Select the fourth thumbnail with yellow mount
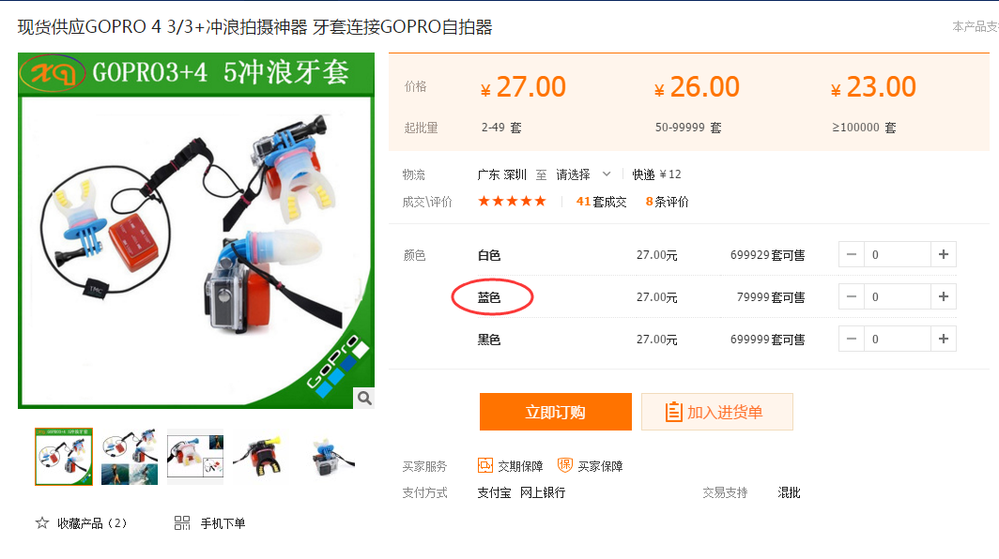The image size is (999, 559). (261, 457)
